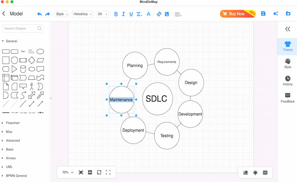
Task: Expand the Arrows shapes category
Action: tap(3, 158)
